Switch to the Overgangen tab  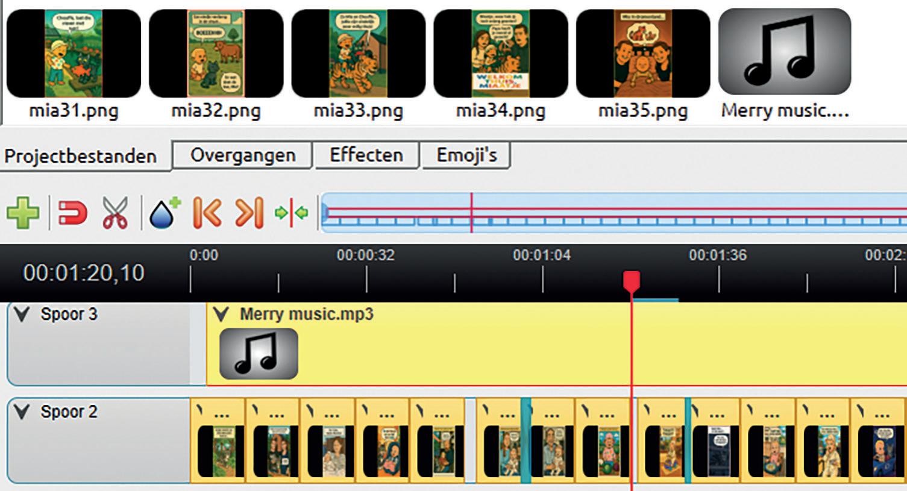[x=243, y=155]
